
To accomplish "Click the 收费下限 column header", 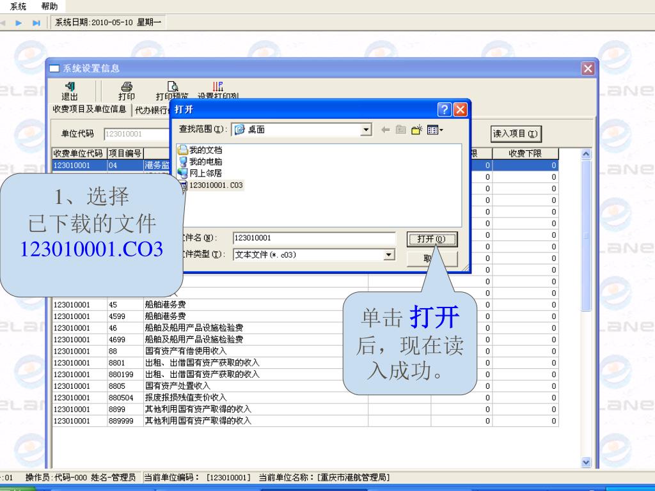I will click(x=525, y=153).
